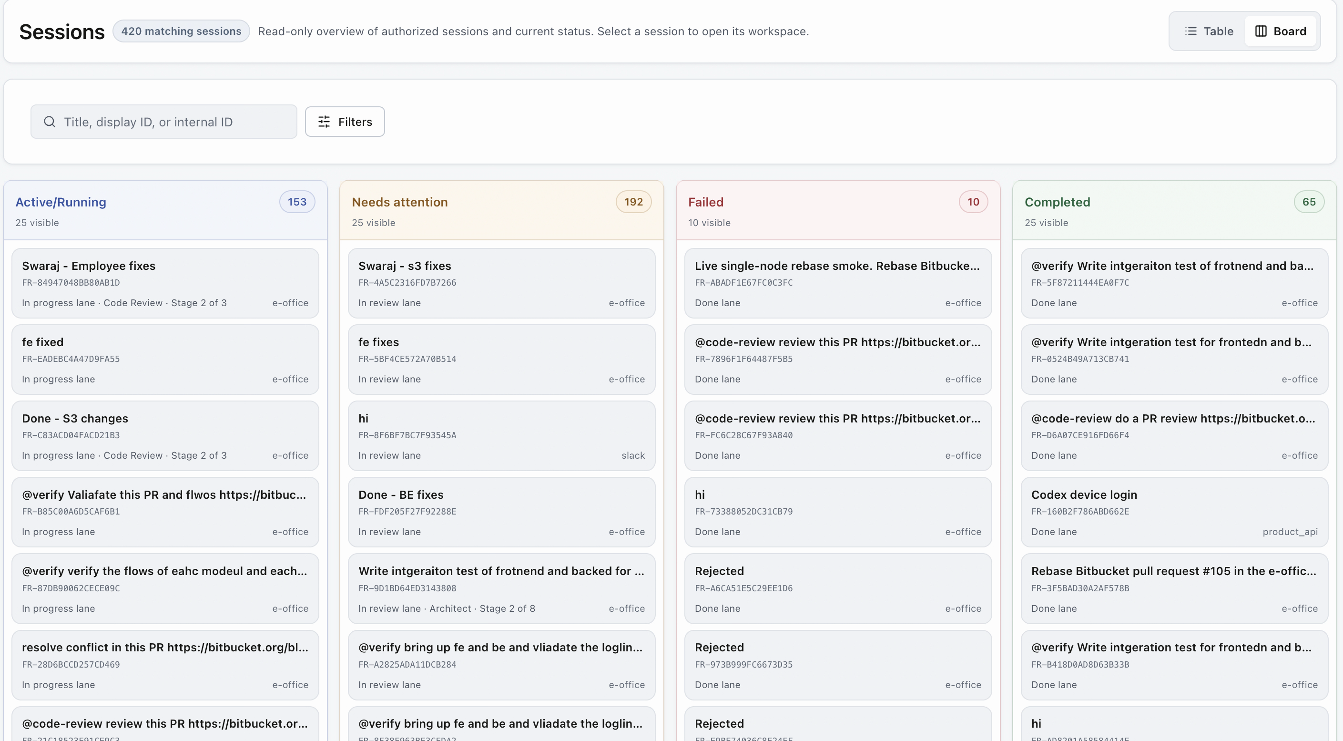The image size is (1343, 741).
Task: Open the failed hi session FR-73388052DC31CB79
Action: pos(838,513)
